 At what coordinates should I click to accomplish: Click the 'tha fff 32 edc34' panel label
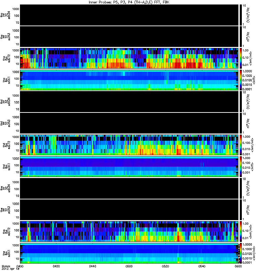point(5,15)
